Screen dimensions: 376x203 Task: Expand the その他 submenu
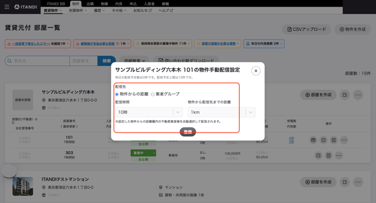119,11
